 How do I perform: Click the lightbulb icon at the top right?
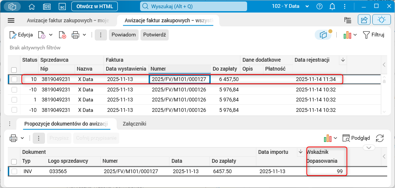coord(382,20)
